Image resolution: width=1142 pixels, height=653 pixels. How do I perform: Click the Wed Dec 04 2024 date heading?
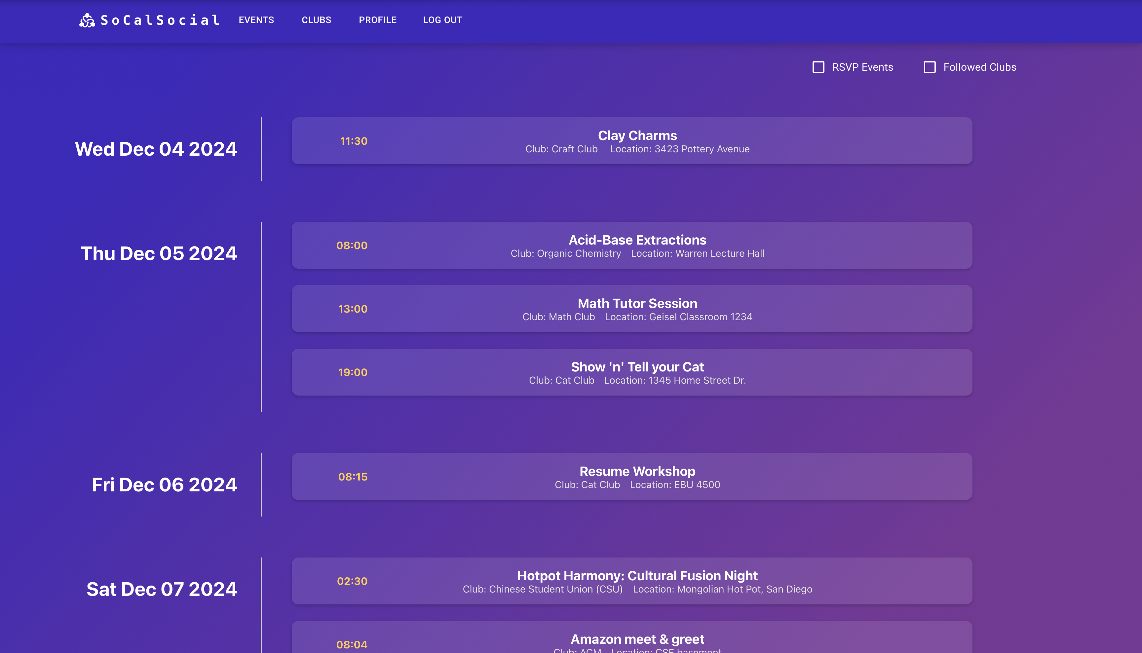click(156, 148)
